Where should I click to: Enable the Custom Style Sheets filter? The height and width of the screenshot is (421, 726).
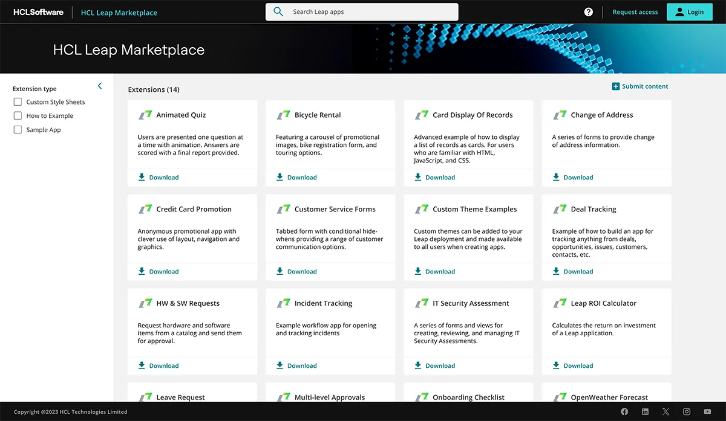[17, 101]
